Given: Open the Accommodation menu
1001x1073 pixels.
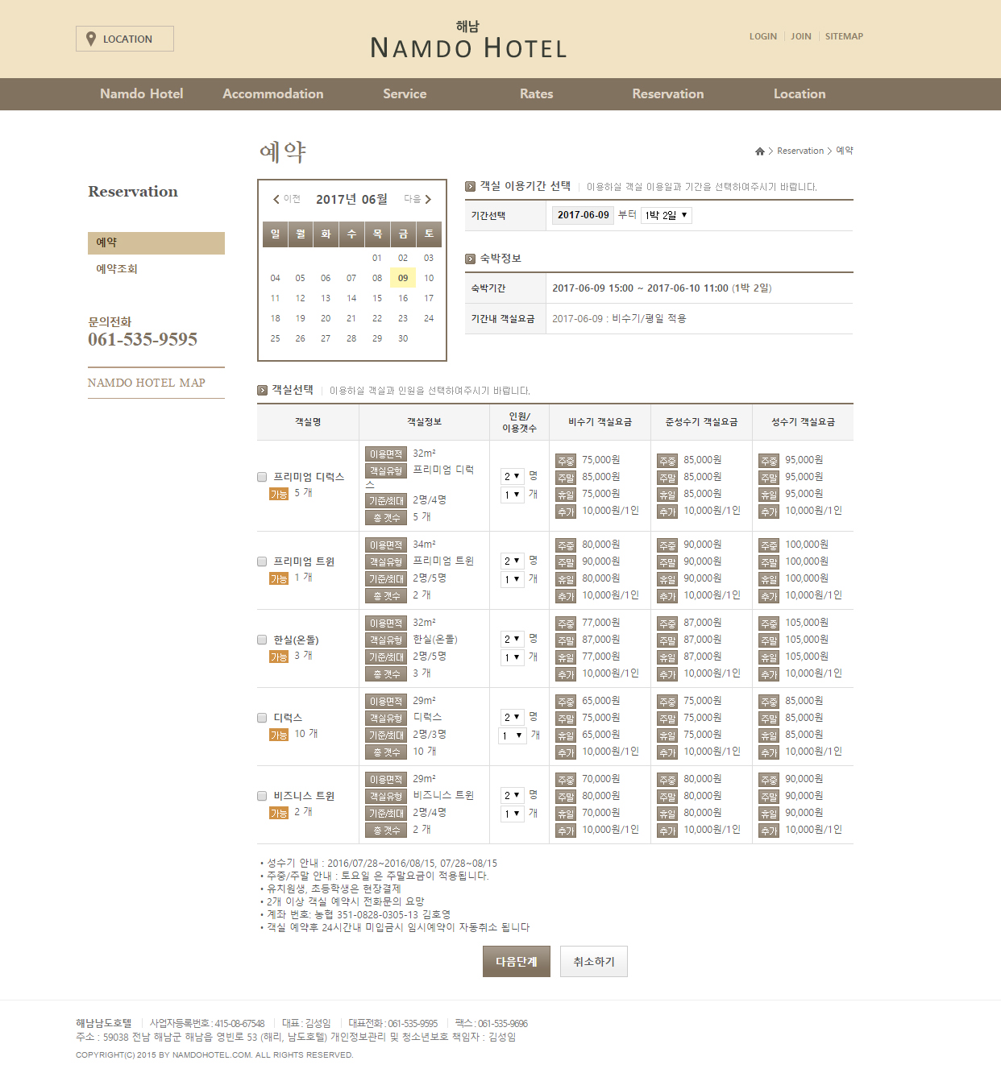Looking at the screenshot, I should point(272,94).
